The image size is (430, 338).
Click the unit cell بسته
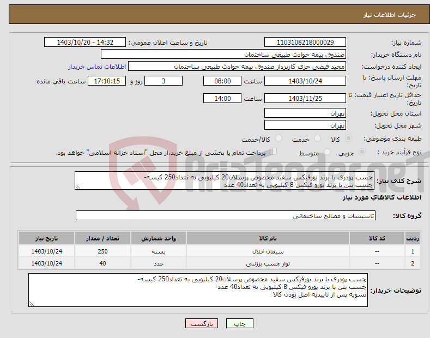click(x=159, y=251)
